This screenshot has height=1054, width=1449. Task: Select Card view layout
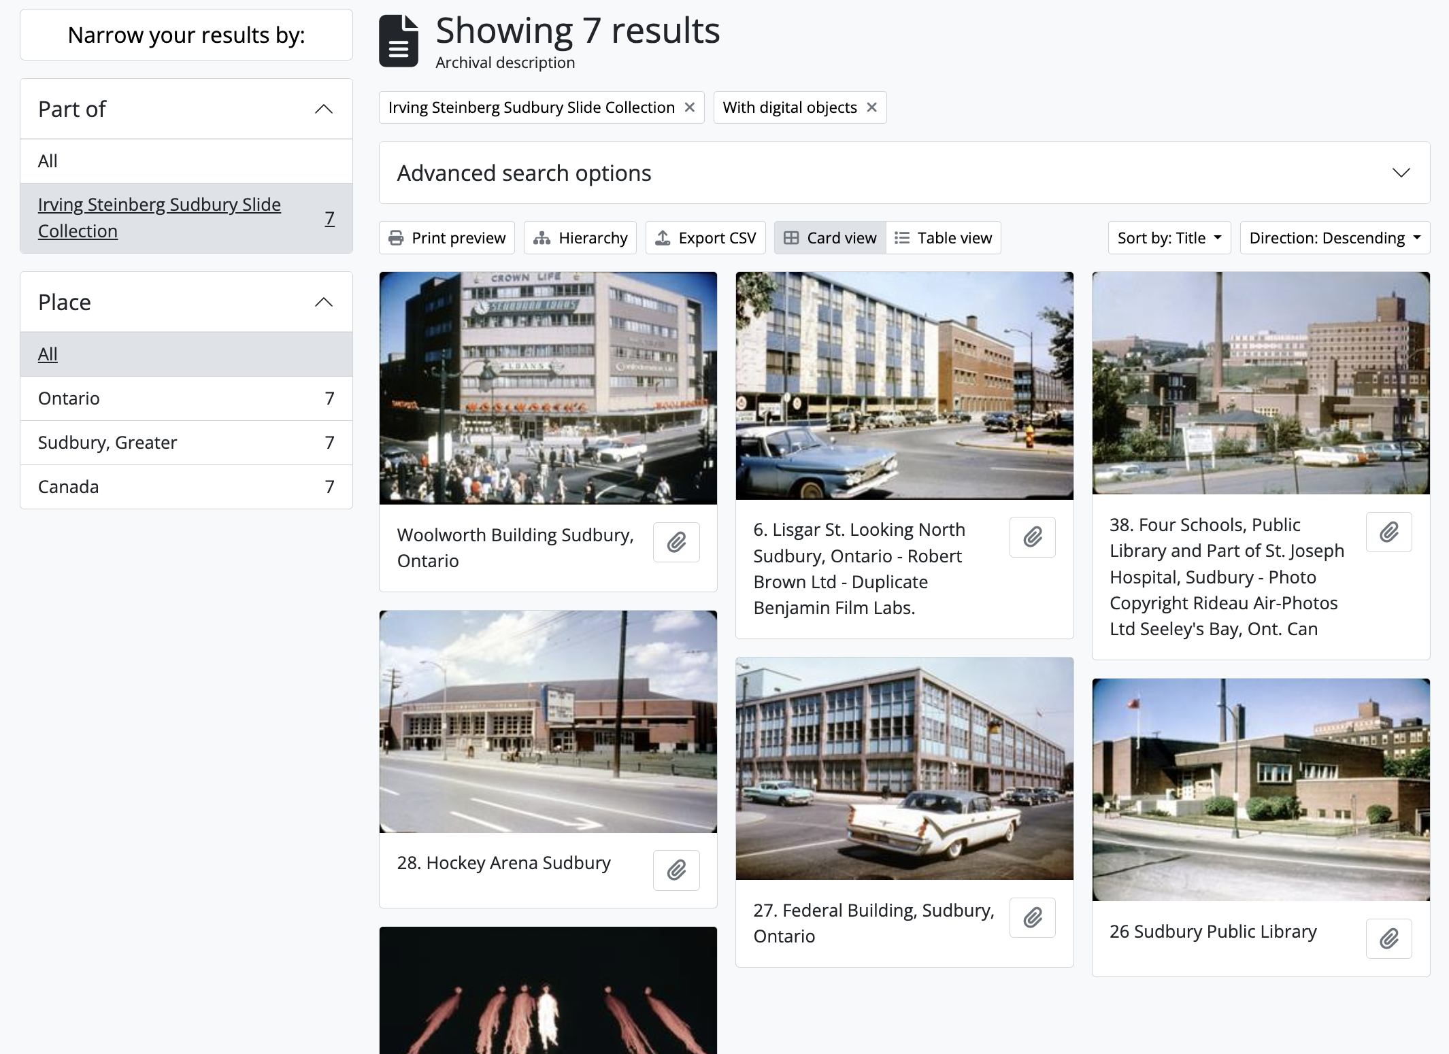830,238
